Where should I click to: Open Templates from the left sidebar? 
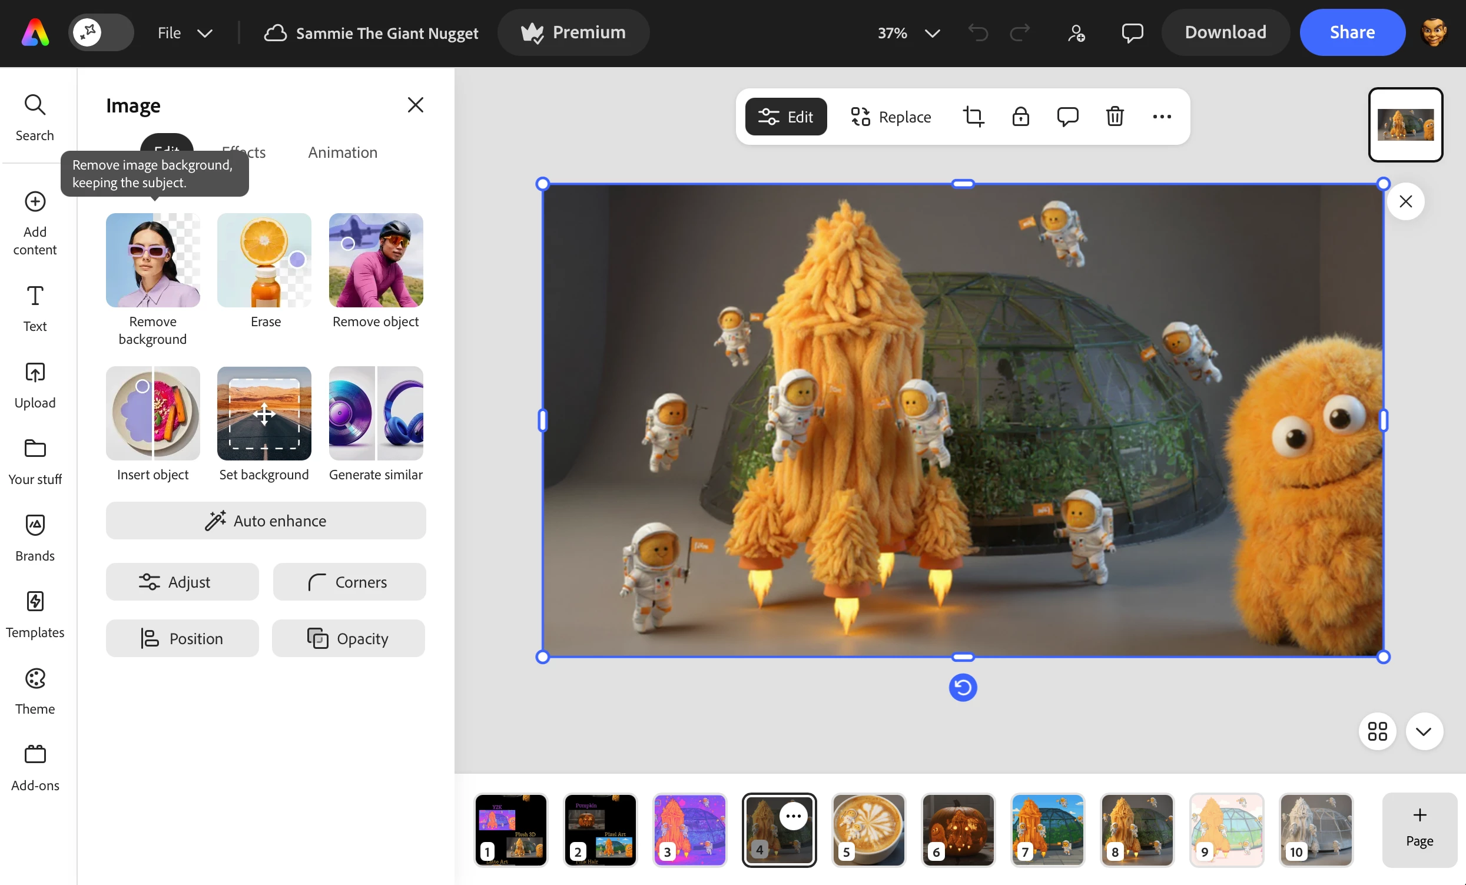(35, 614)
